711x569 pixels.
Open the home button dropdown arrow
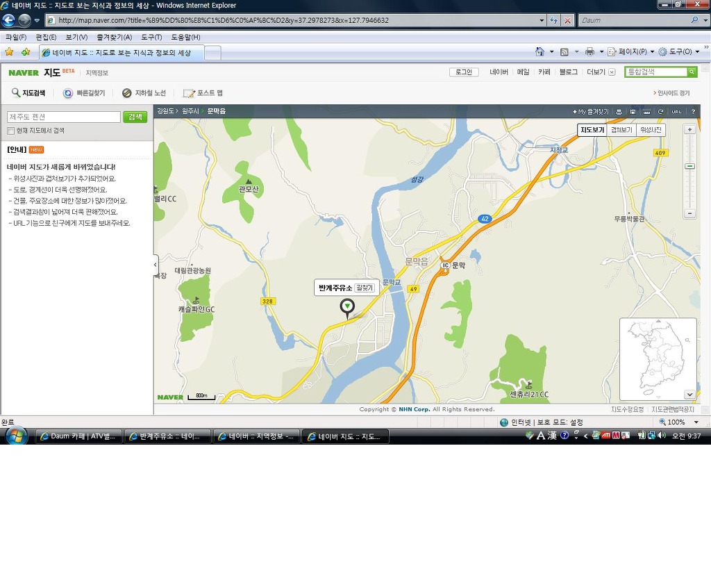pyautogui.click(x=551, y=51)
